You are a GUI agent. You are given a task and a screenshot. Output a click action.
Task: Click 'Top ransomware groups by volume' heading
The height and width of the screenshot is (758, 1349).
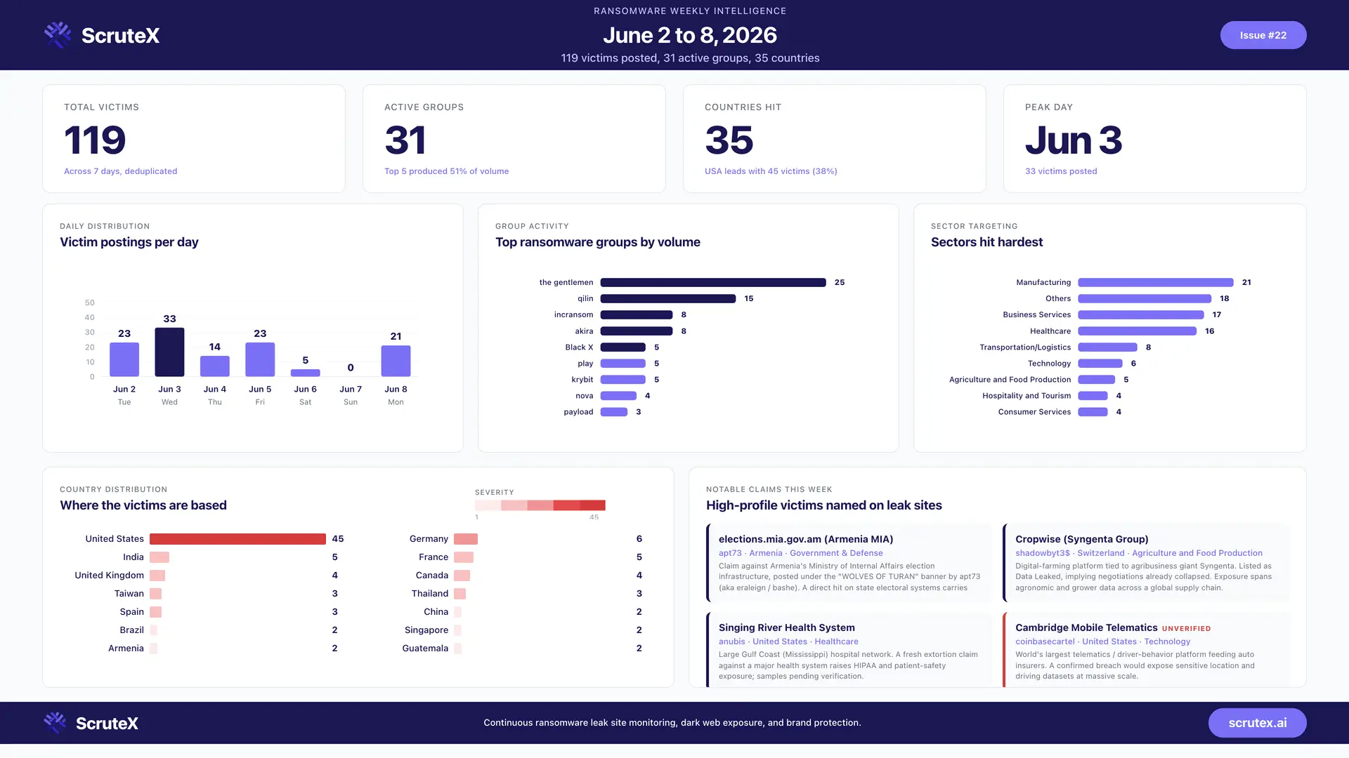pos(598,242)
